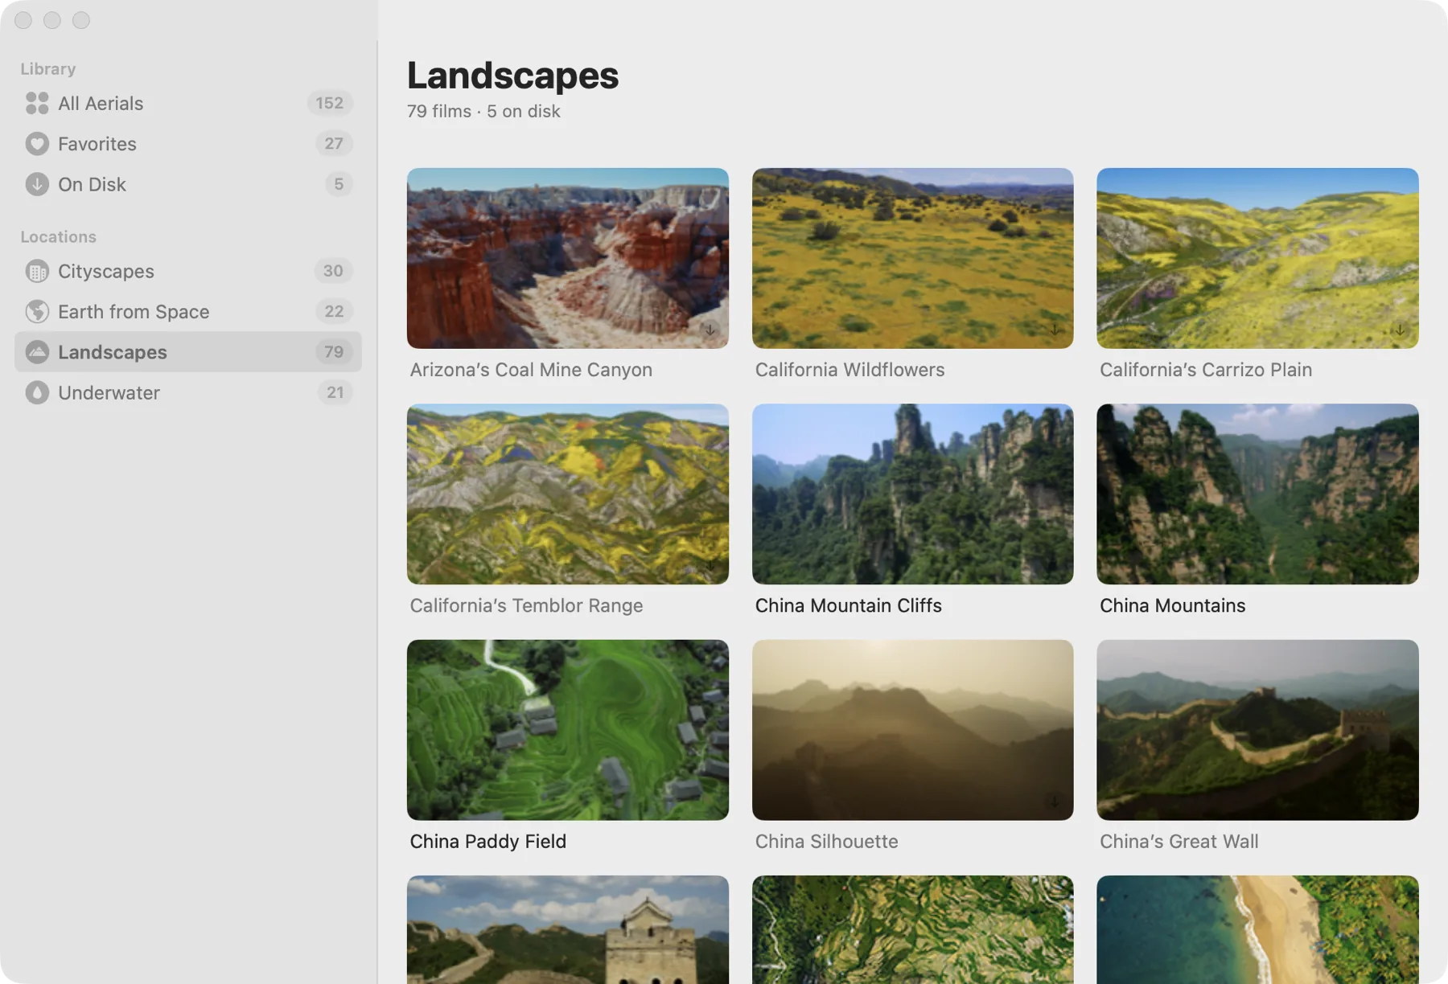Select the China Mountains thumbnail

pyautogui.click(x=1257, y=494)
